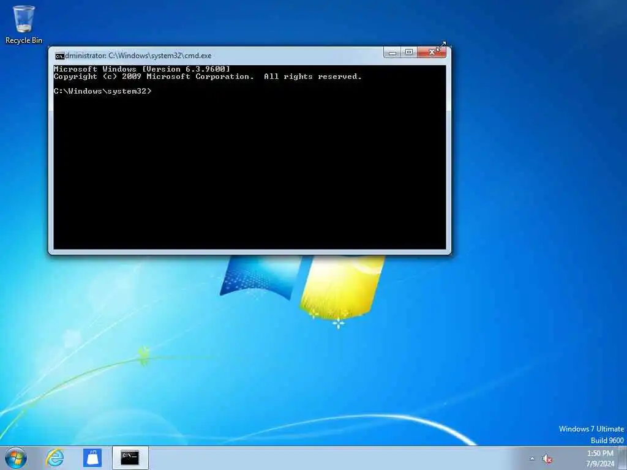Launch Internet Explorer from the taskbar
Viewport: 627px width, 470px height.
pyautogui.click(x=54, y=458)
